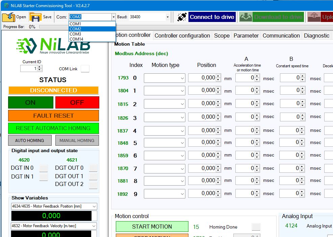Click the connect plug icon

point(182,17)
